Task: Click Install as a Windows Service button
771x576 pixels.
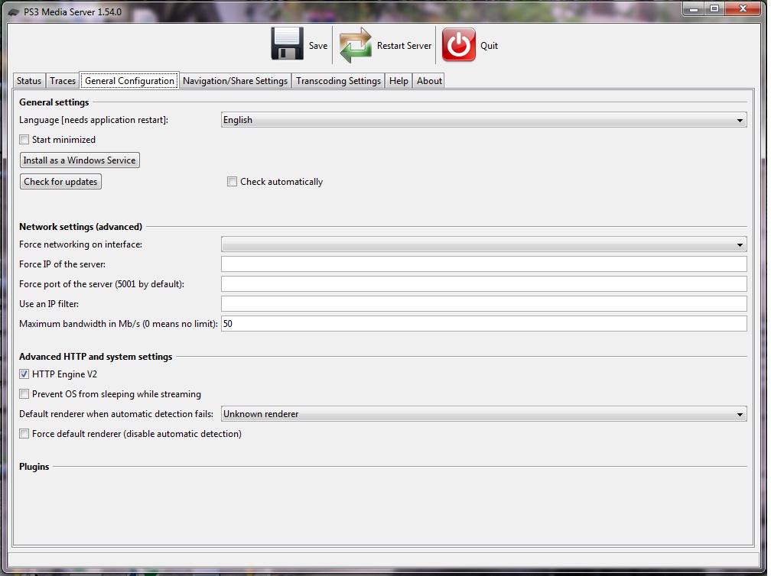Action: click(x=80, y=160)
